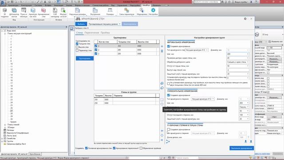Open the Маркировка ribbon tool
The width and height of the screenshot is (284, 160).
[142, 12]
